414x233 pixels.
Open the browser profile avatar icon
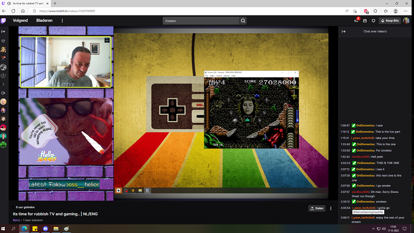(395, 11)
